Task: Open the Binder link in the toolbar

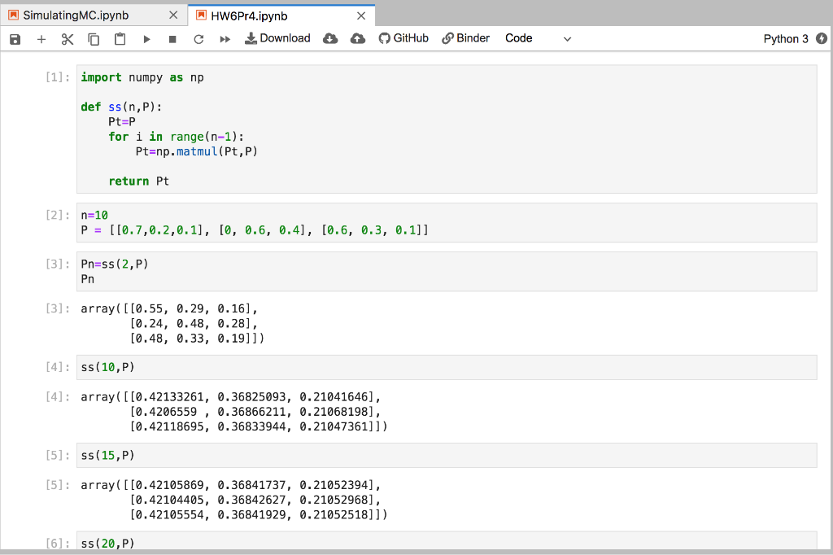Action: (466, 38)
